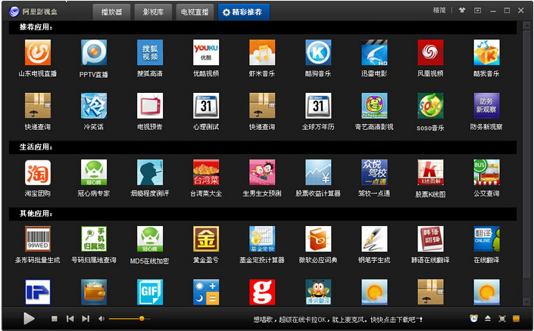The height and width of the screenshot is (331, 534).
Task: Click the 想唱歌 karaoke download message
Action: point(338,320)
